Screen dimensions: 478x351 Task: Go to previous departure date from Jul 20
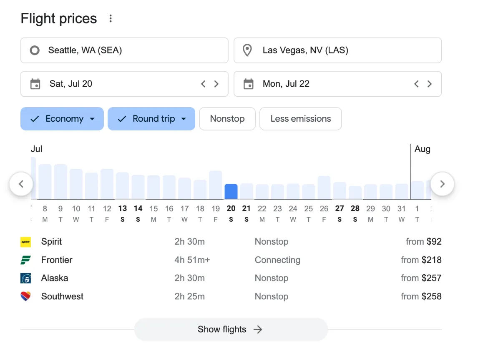[203, 84]
